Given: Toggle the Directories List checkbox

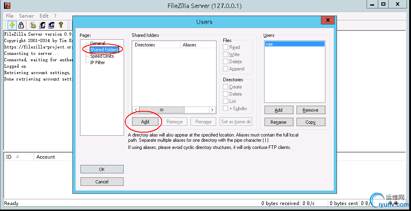Looking at the screenshot, I should (x=225, y=101).
